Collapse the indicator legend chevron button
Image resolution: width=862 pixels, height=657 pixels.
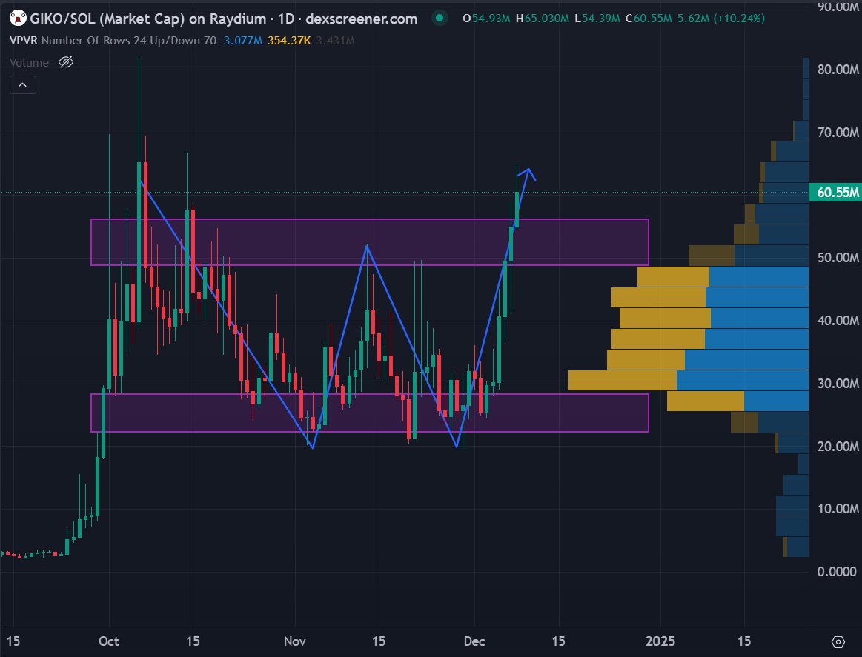(x=22, y=84)
